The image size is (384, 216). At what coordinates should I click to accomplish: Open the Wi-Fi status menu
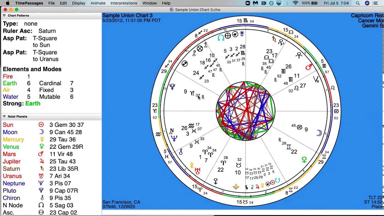(x=295, y=3)
